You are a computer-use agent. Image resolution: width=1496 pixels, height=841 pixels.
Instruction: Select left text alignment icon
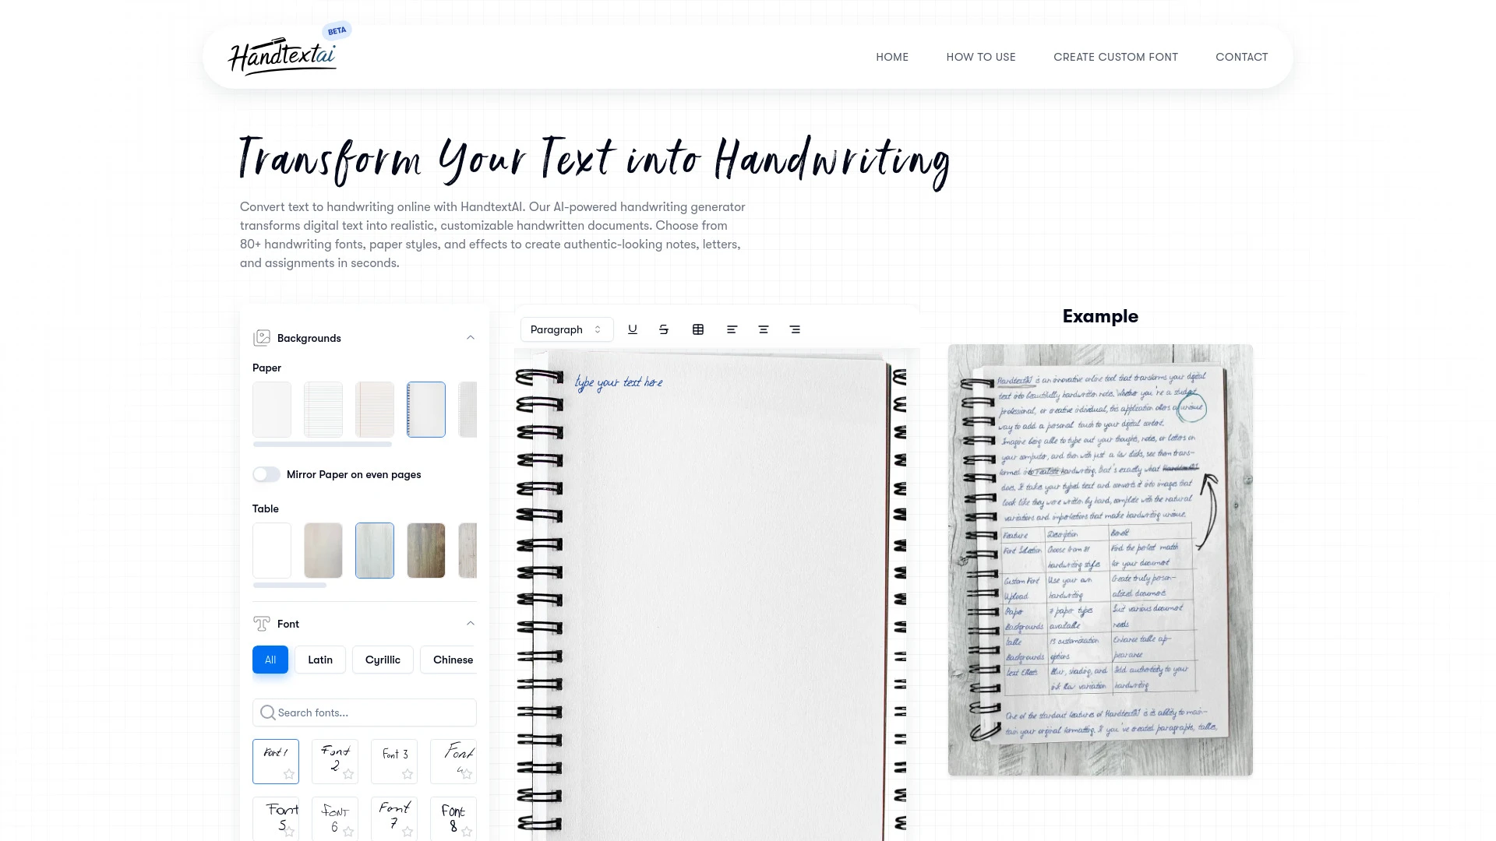[x=732, y=329]
